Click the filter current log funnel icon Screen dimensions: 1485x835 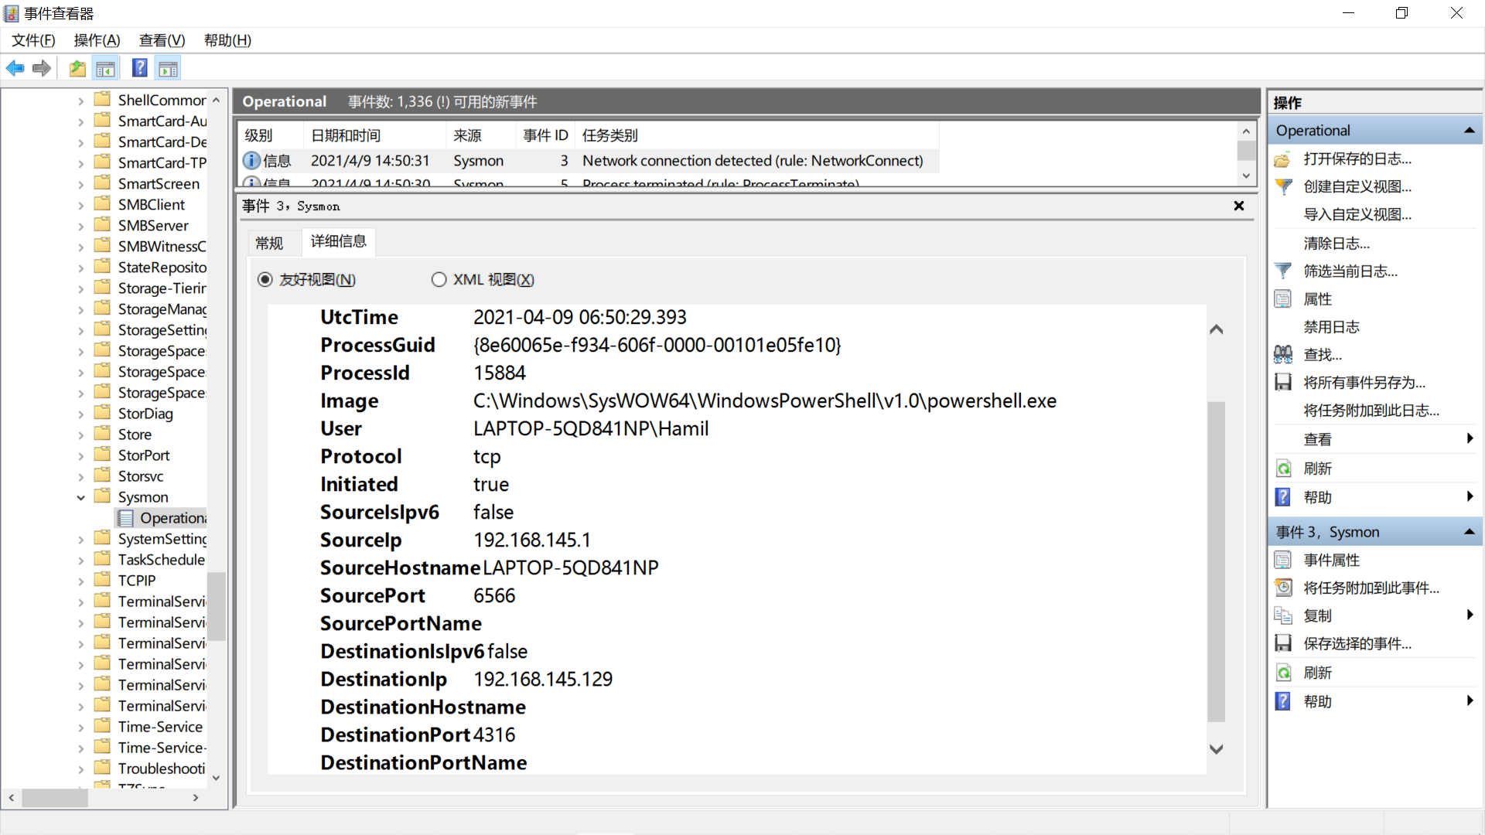click(x=1283, y=271)
